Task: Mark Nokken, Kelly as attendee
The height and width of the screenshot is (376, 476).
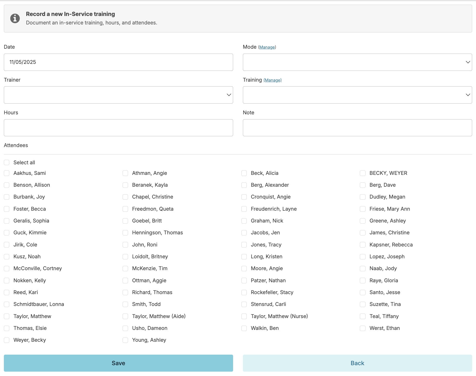Action: [x=7, y=280]
